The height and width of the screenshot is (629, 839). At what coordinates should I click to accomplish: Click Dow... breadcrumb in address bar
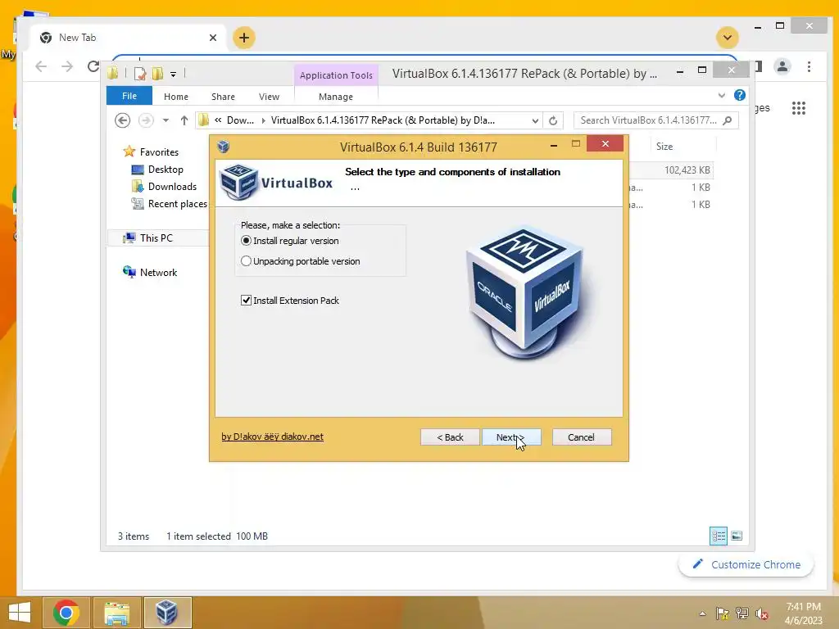(240, 120)
